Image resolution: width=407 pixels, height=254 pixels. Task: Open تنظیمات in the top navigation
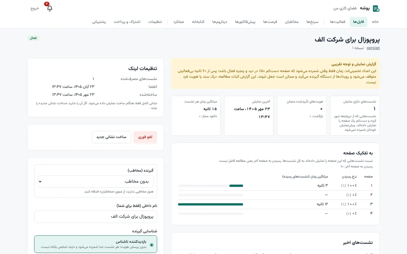(x=155, y=22)
